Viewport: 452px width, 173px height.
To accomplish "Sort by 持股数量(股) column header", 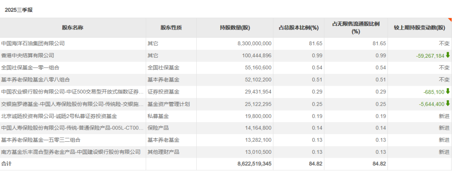I will [234, 28].
